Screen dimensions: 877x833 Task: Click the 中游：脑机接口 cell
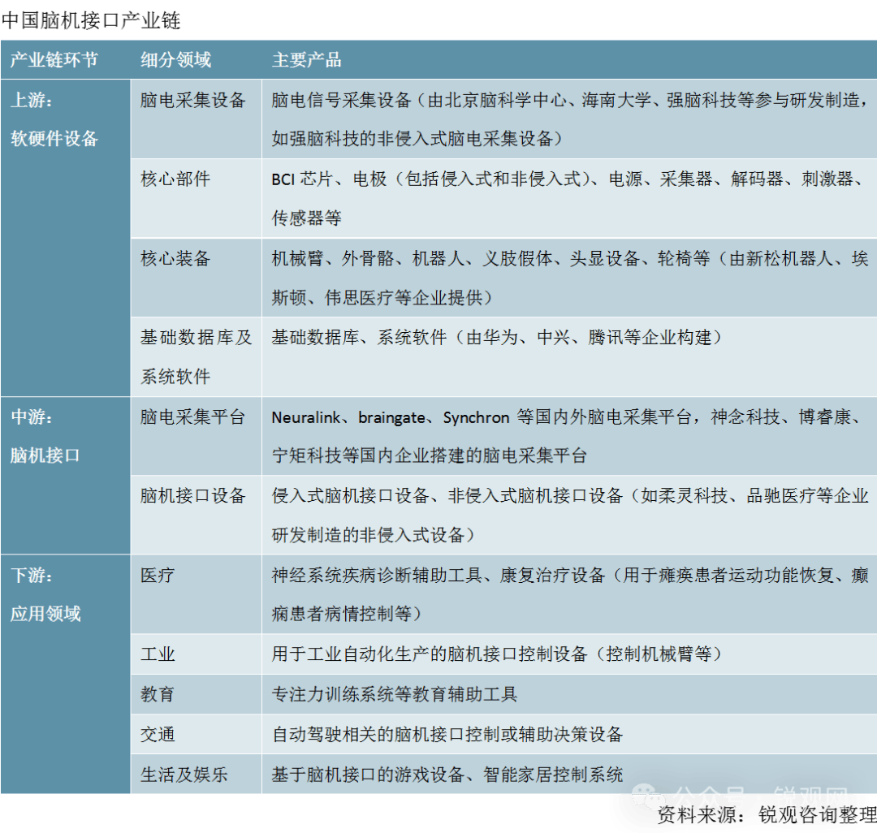(x=45, y=436)
